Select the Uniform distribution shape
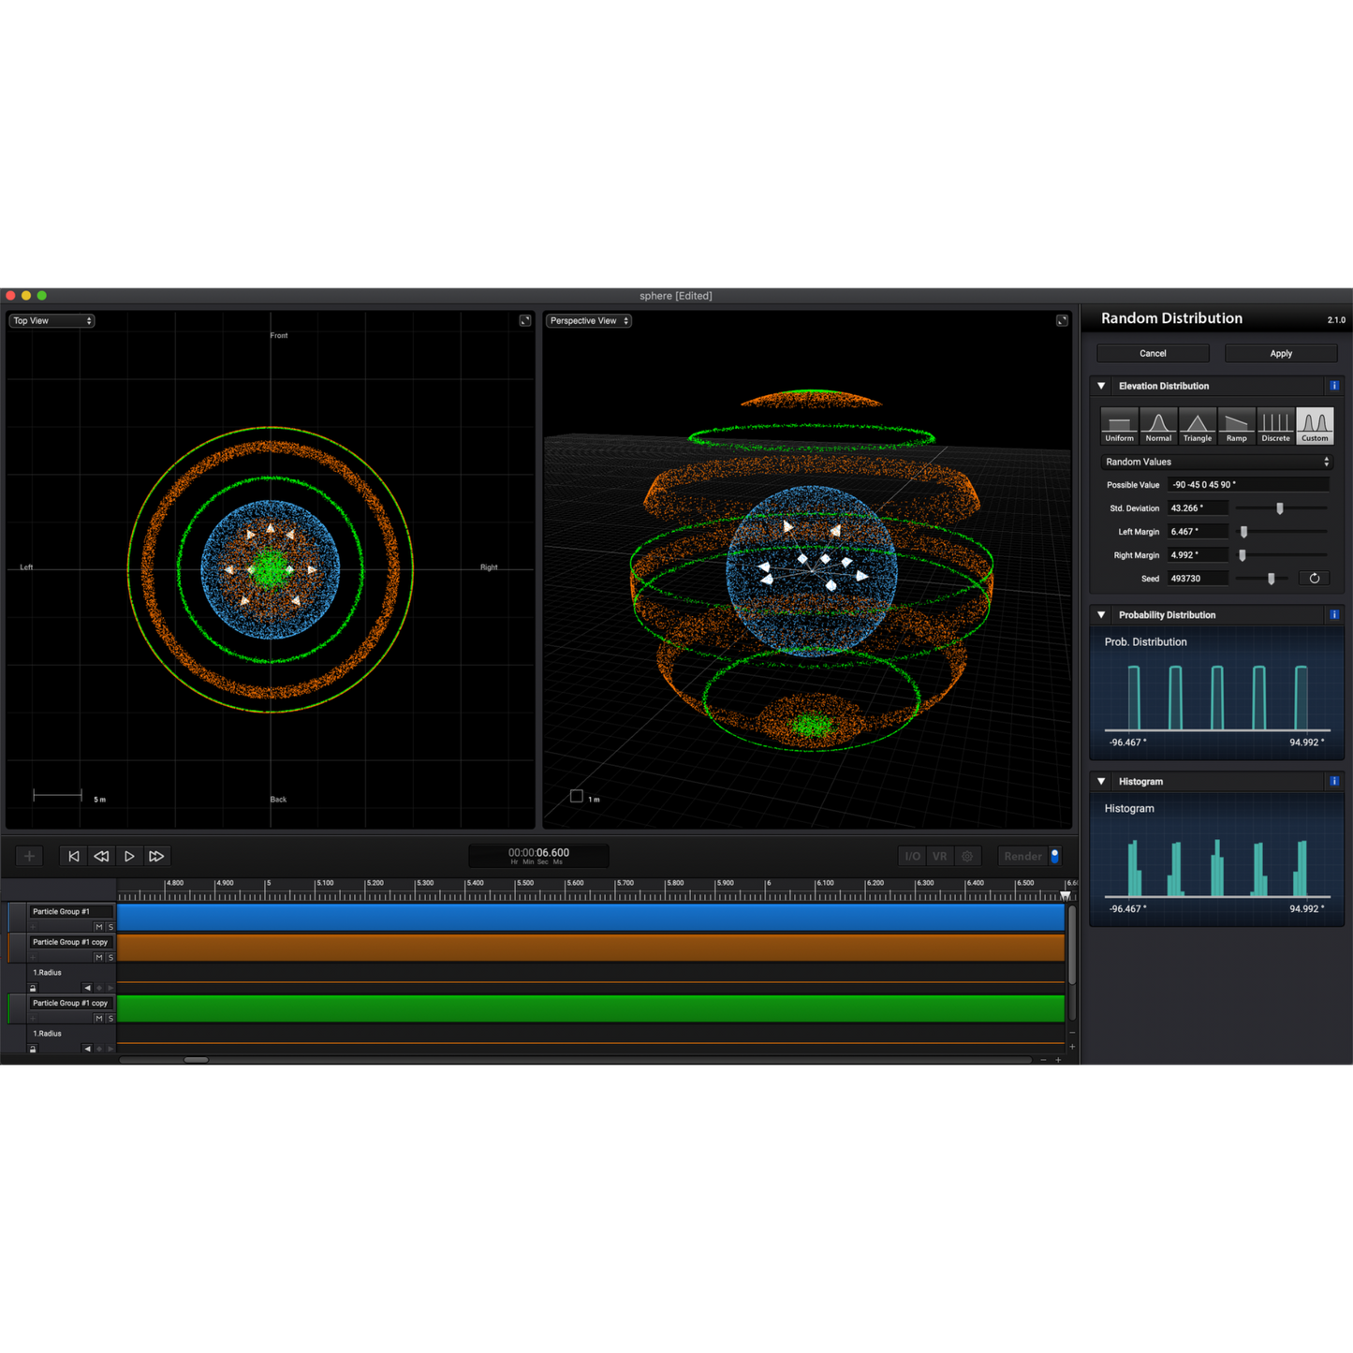Screen dimensions: 1353x1353 pyautogui.click(x=1119, y=425)
